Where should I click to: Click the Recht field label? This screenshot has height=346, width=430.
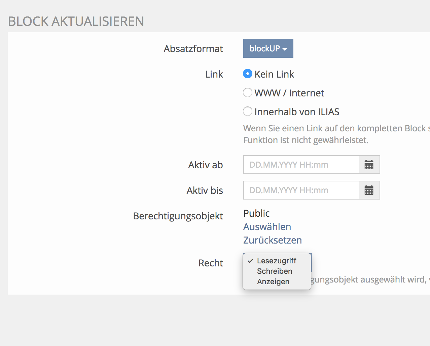click(211, 263)
